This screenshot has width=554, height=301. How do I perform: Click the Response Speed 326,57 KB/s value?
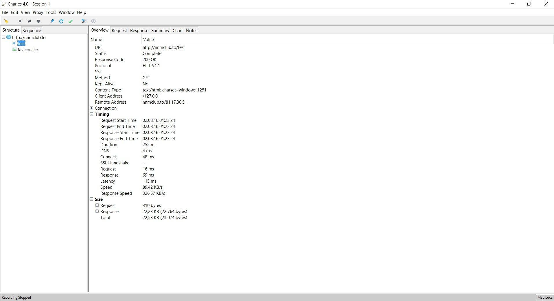pyautogui.click(x=154, y=193)
